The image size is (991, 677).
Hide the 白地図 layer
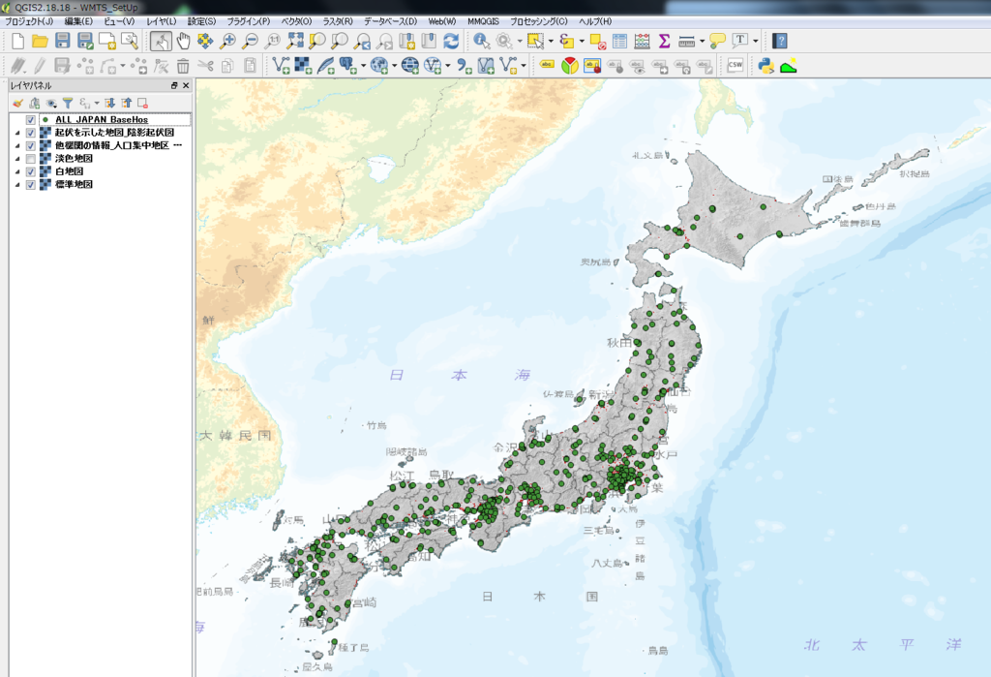pos(30,169)
